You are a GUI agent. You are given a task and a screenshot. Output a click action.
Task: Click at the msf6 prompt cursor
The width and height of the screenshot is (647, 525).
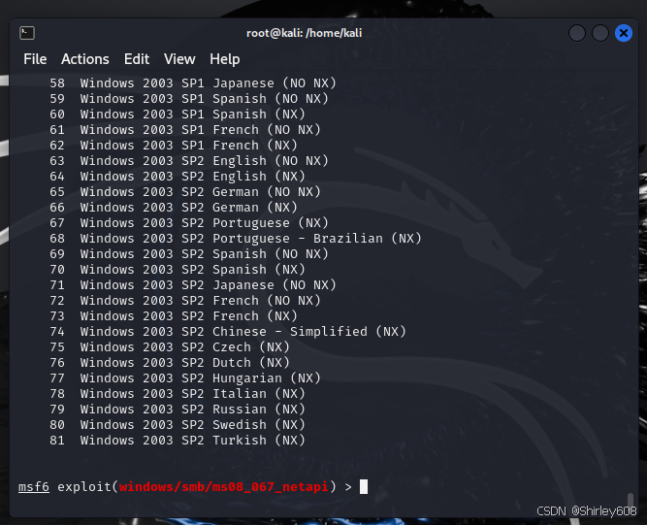pyautogui.click(x=364, y=486)
